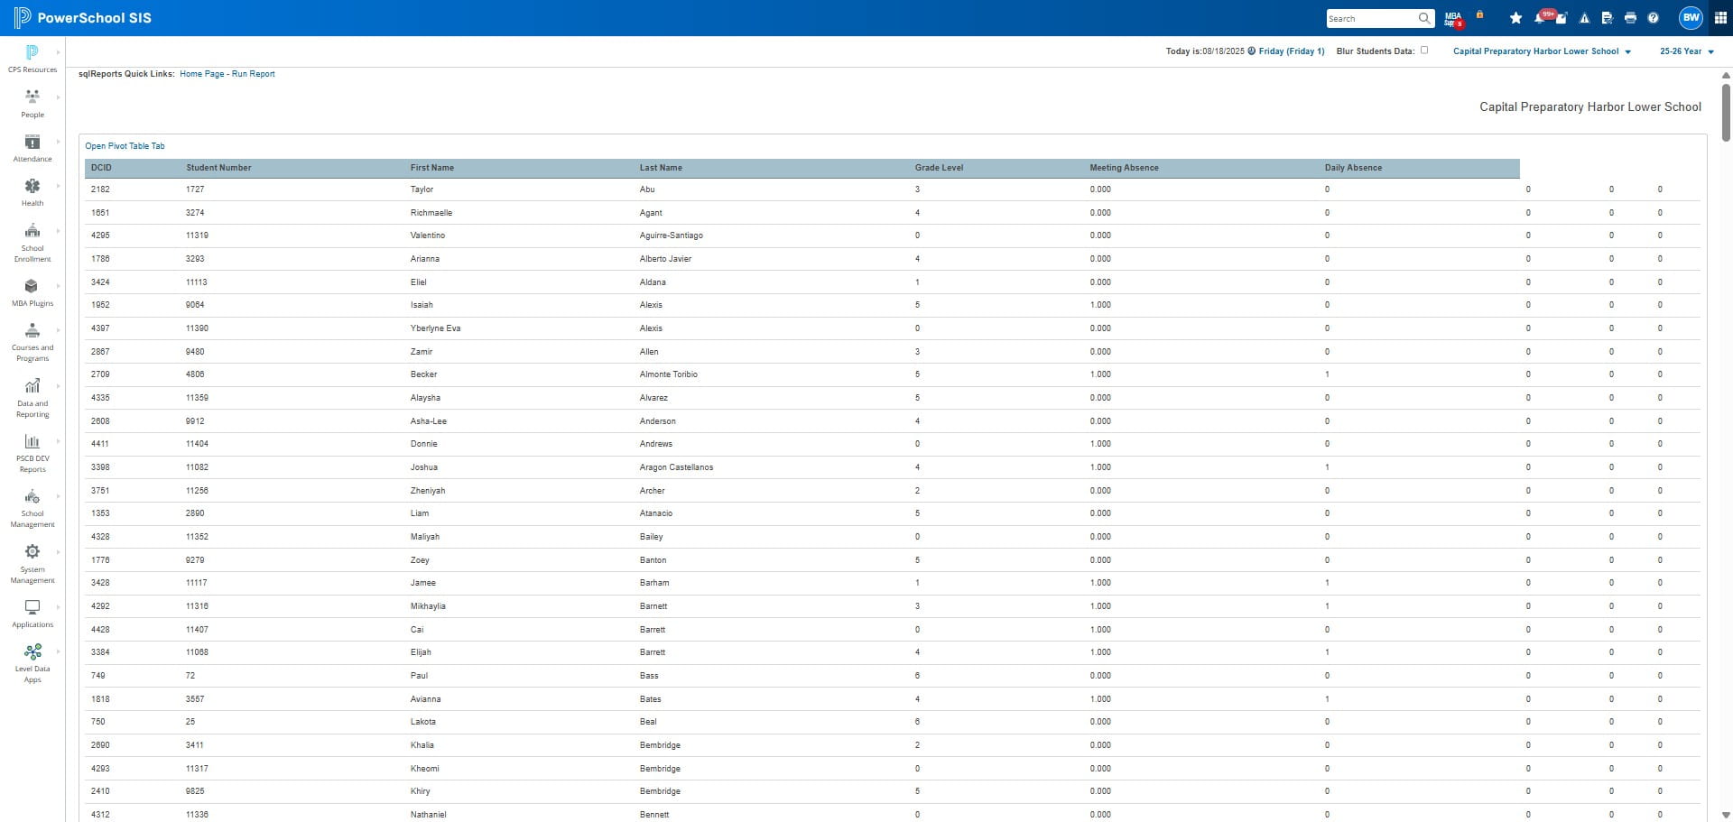Click into the Search field
The image size is (1733, 822).
1371,18
